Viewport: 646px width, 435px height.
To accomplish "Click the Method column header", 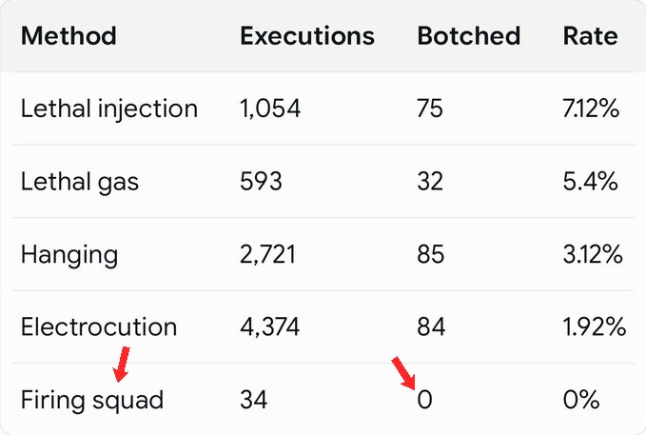I will click(69, 36).
